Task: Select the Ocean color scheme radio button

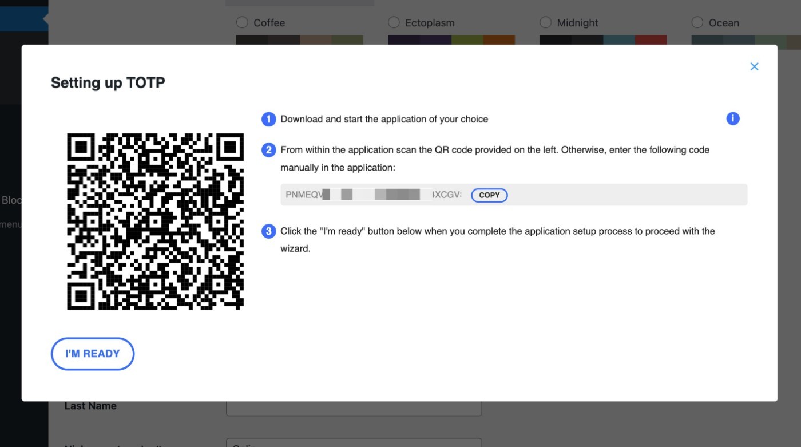Action: pos(697,22)
